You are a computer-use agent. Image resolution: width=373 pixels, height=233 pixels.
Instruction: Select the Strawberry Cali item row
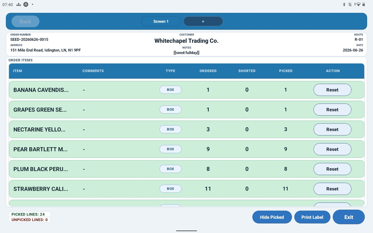click(x=186, y=189)
